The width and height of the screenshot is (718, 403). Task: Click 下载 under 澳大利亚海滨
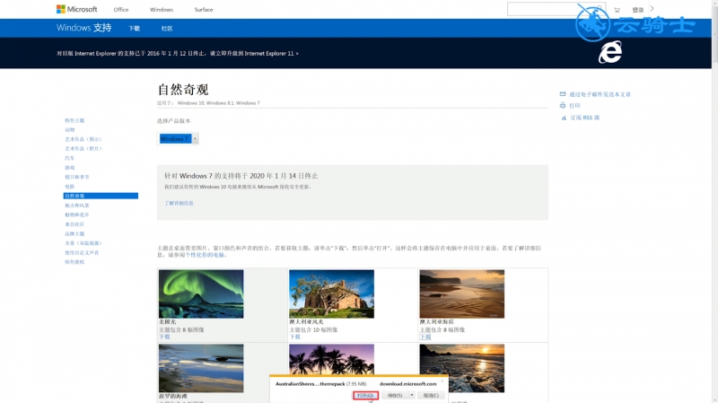[425, 337]
